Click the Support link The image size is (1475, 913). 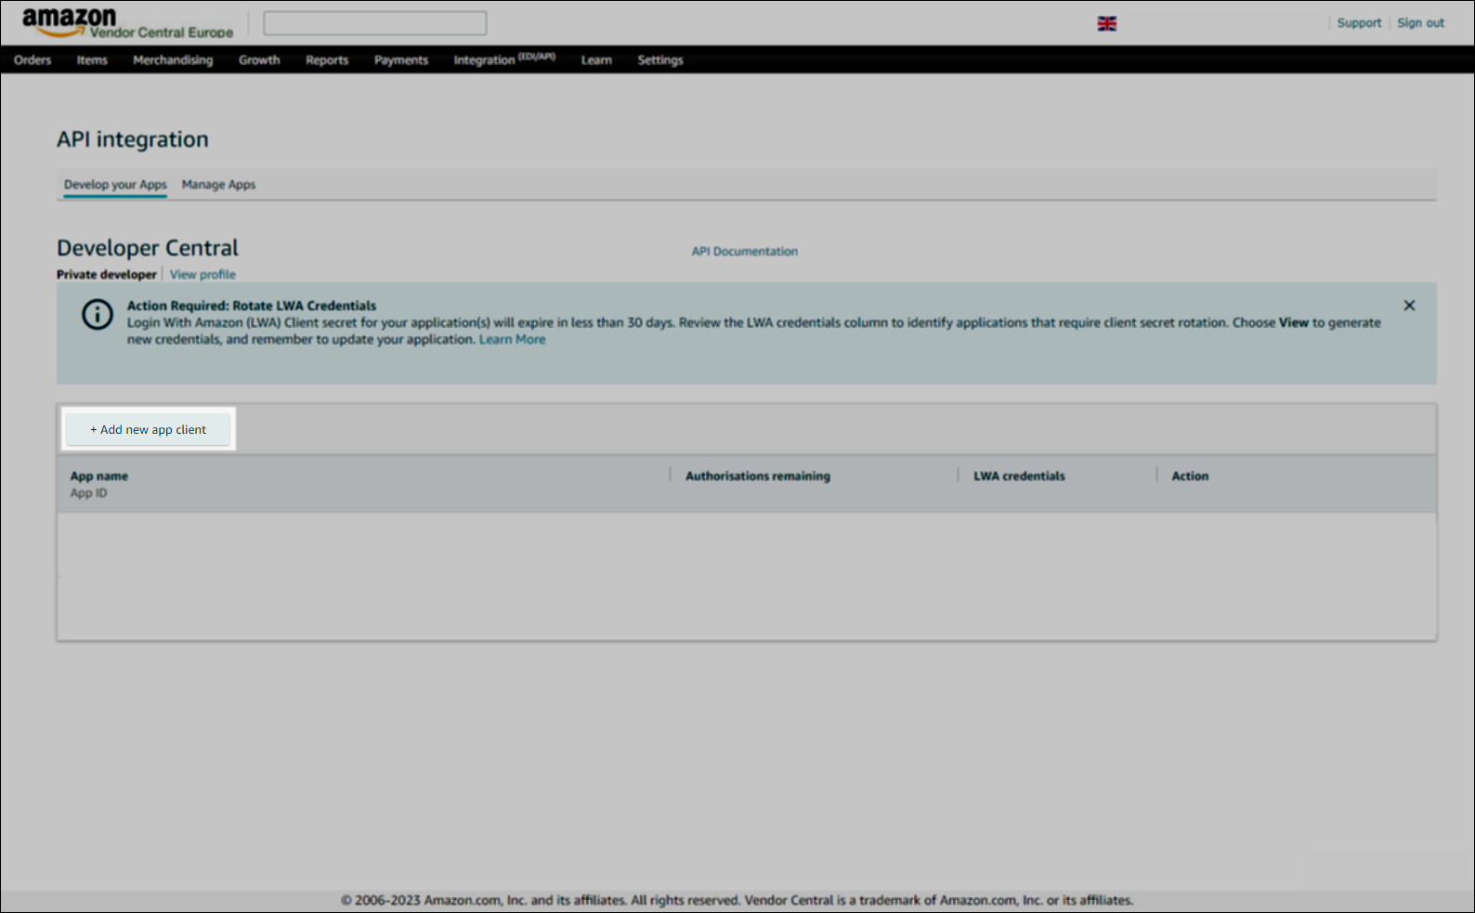click(1359, 23)
